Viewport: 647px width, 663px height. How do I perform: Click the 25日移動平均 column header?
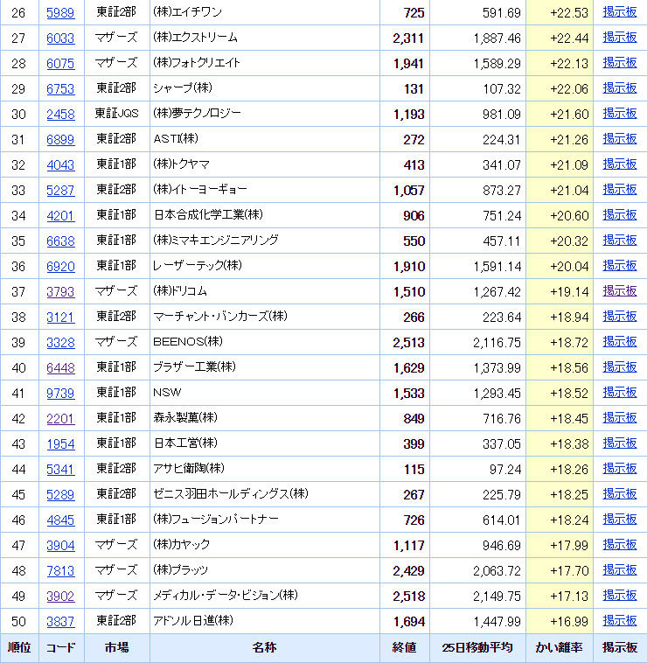[x=477, y=648]
